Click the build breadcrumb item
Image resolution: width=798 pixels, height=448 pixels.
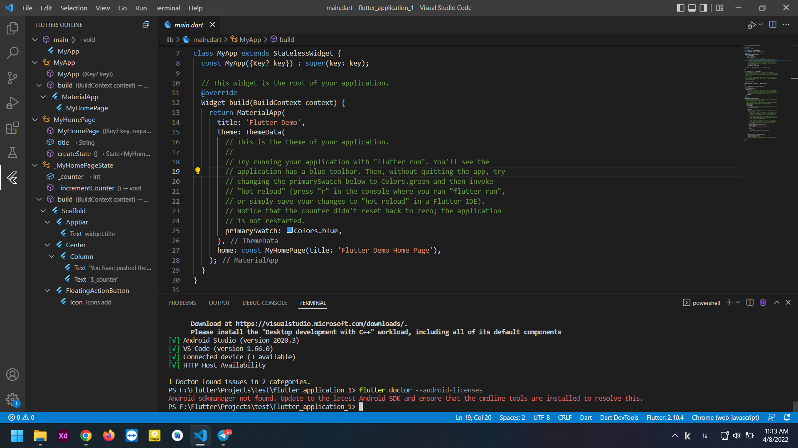[283, 39]
